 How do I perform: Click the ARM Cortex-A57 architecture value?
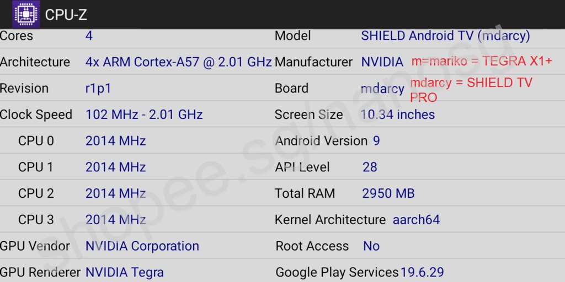coord(178,62)
